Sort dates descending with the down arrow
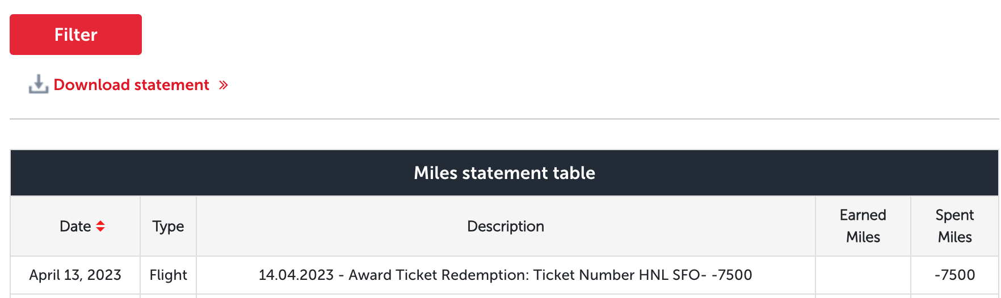 click(100, 229)
